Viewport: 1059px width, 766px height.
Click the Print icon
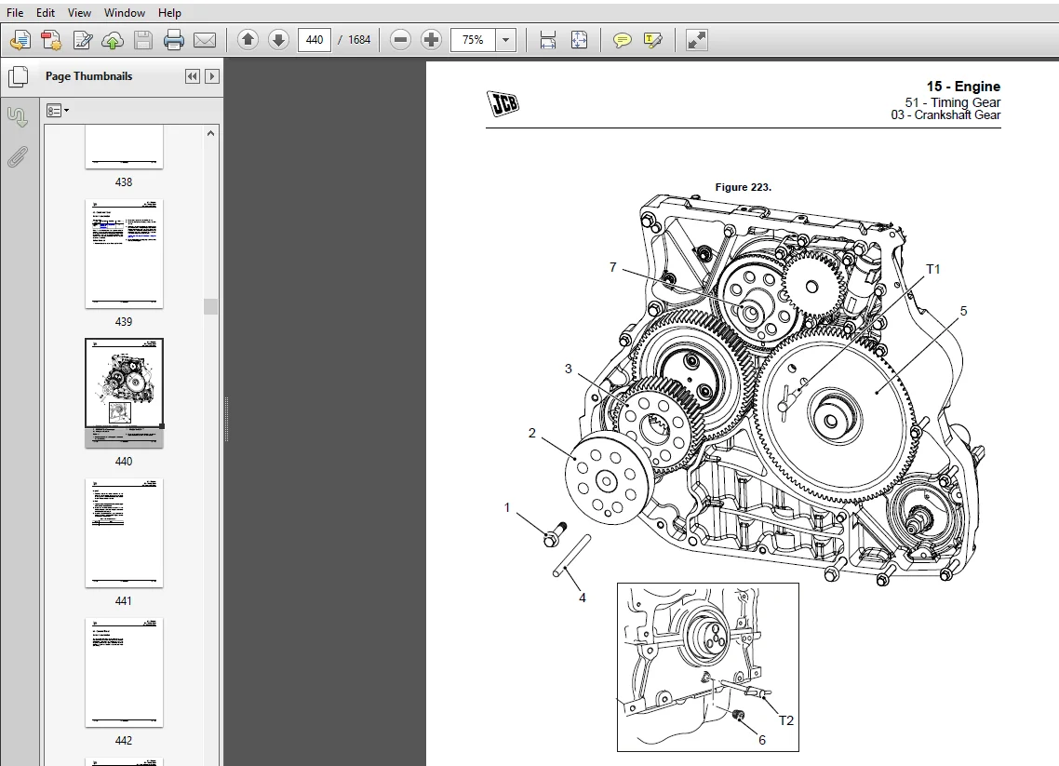[x=174, y=41]
